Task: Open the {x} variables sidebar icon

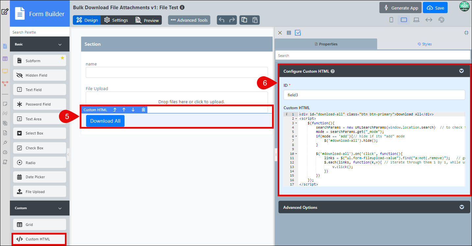Action: (5, 113)
